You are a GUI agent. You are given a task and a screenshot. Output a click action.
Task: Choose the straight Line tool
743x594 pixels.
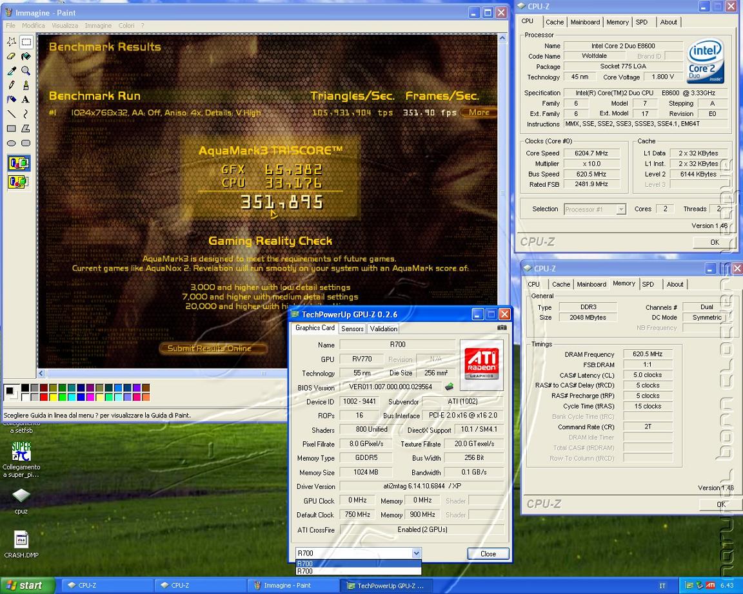pos(12,114)
